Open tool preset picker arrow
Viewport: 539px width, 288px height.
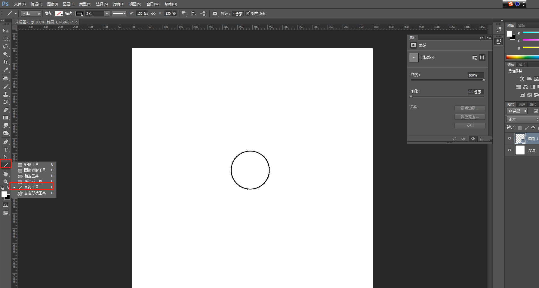pos(16,13)
